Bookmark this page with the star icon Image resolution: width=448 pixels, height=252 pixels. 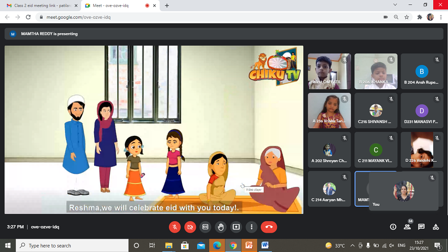[x=407, y=17]
